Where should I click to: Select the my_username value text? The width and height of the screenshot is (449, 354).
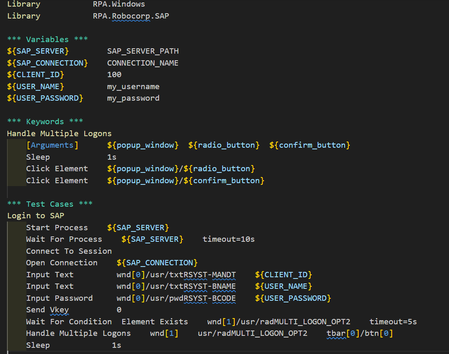click(133, 86)
